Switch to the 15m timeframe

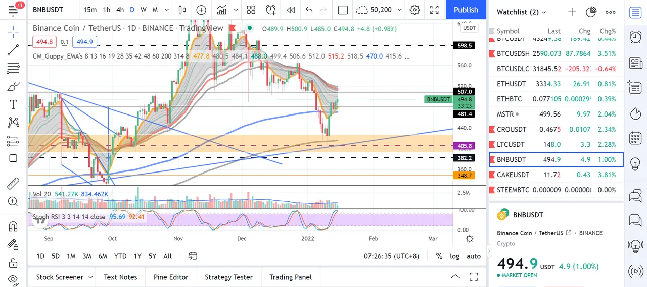[90, 10]
